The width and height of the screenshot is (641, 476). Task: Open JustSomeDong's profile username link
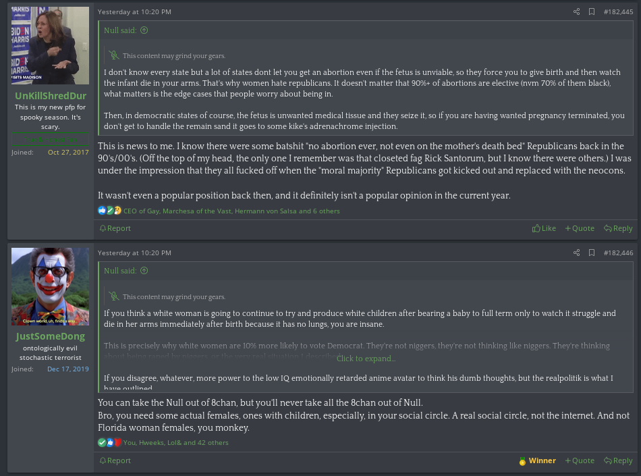click(x=50, y=336)
